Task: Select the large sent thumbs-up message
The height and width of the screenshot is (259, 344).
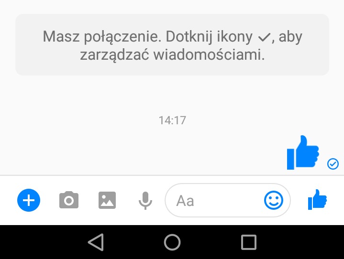Action: (303, 152)
